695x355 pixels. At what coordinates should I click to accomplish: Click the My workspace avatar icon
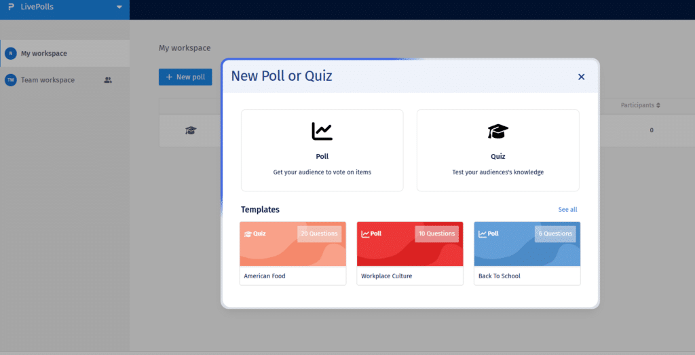coord(10,53)
